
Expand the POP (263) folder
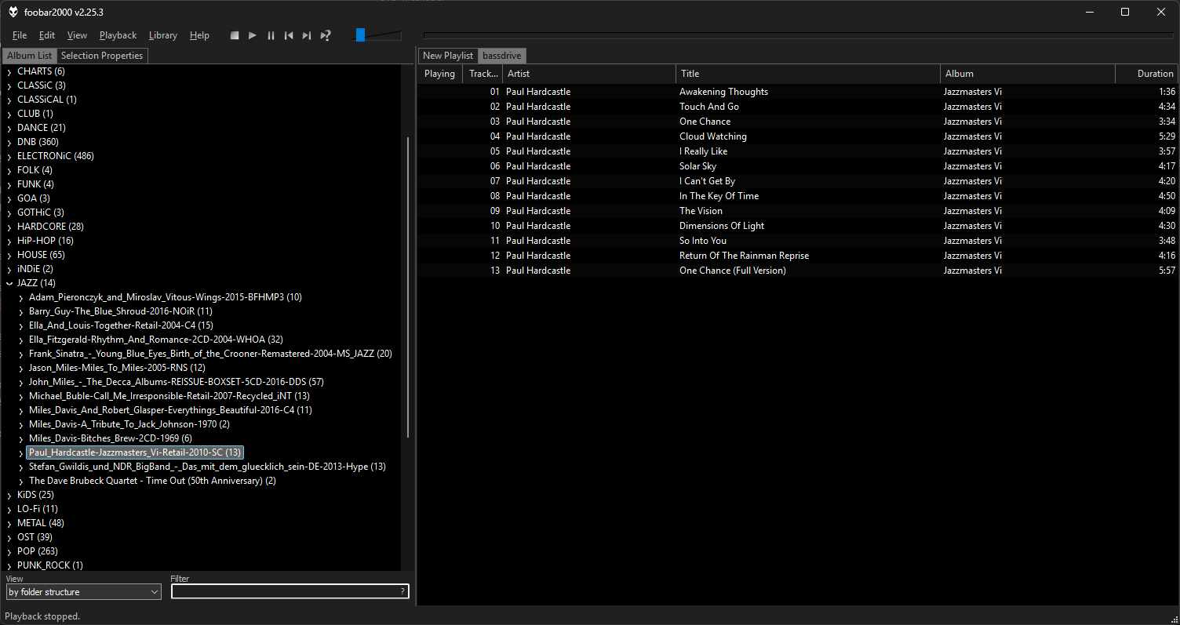click(9, 551)
